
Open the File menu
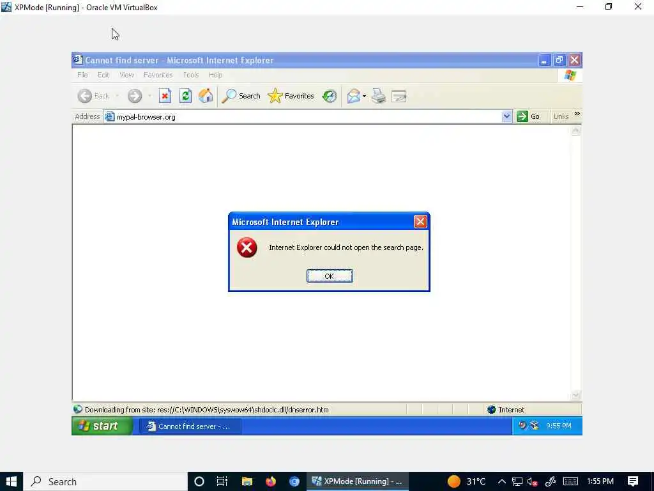[x=82, y=75]
